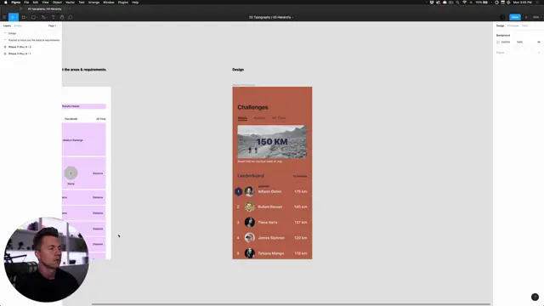Select the Comment tool in toolbar
The width and height of the screenshot is (544, 306).
[71, 17]
